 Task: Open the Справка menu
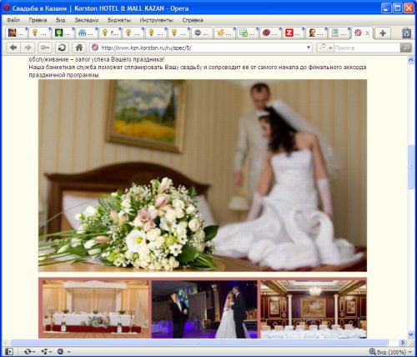[x=193, y=20]
